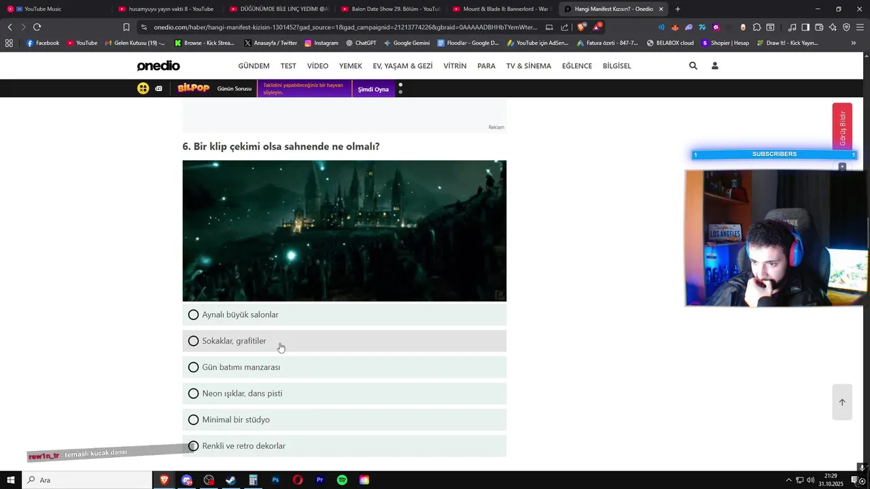
Task: Open the Brave Leo AI sparkle icon
Action: click(833, 27)
